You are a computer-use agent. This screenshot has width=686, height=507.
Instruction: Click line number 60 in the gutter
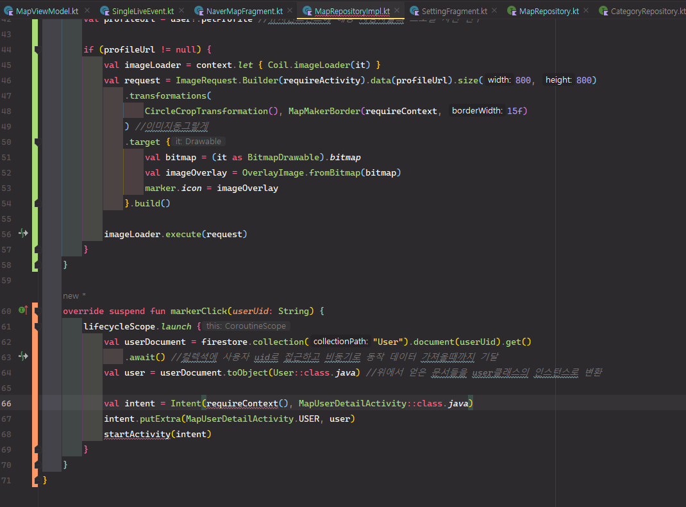6,311
